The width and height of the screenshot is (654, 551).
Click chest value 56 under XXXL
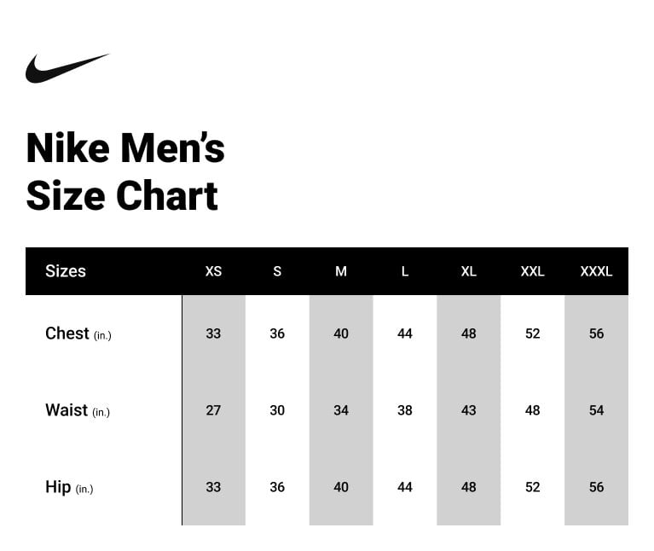click(x=596, y=333)
